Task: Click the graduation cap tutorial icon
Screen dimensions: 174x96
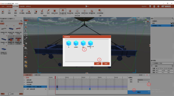Action: tap(150, 6)
